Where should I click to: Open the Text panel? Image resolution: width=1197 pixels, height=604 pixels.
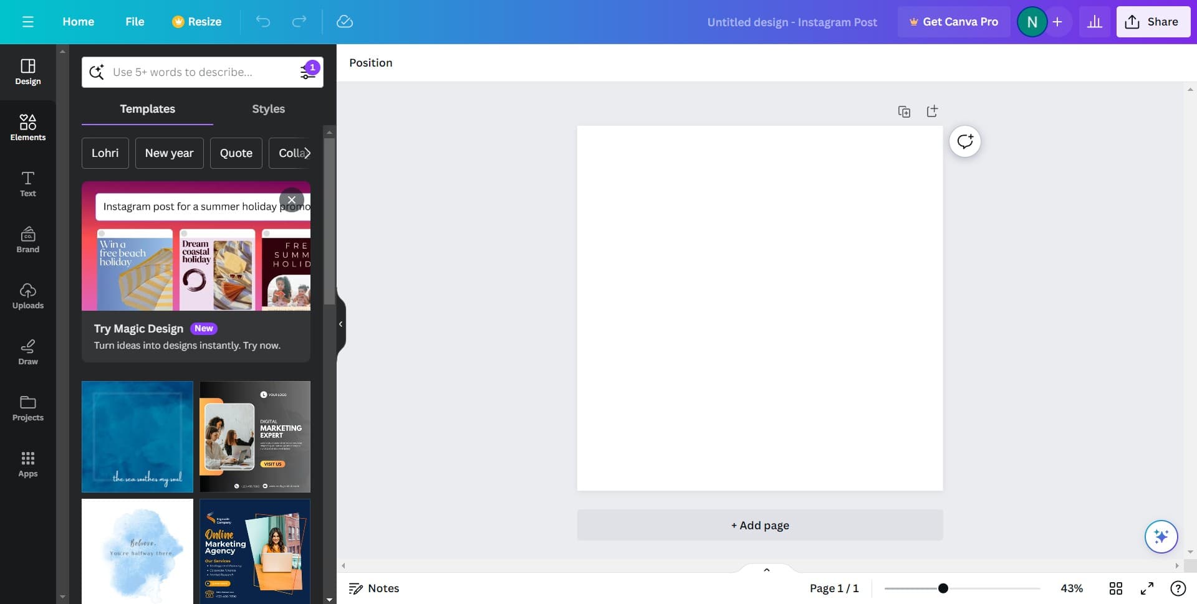[x=27, y=184]
